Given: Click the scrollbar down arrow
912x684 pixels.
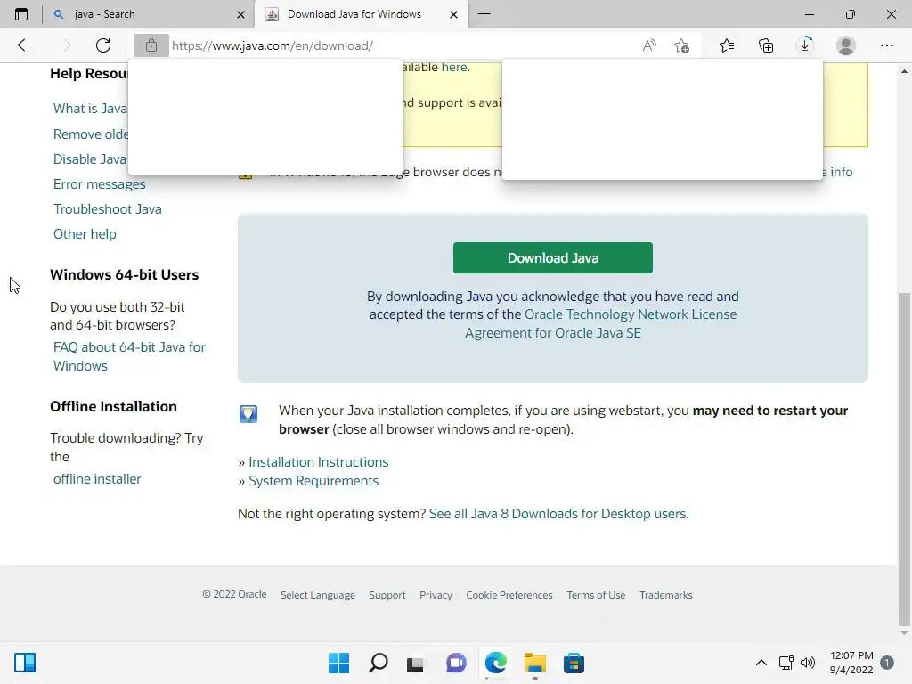Looking at the screenshot, I should (904, 634).
